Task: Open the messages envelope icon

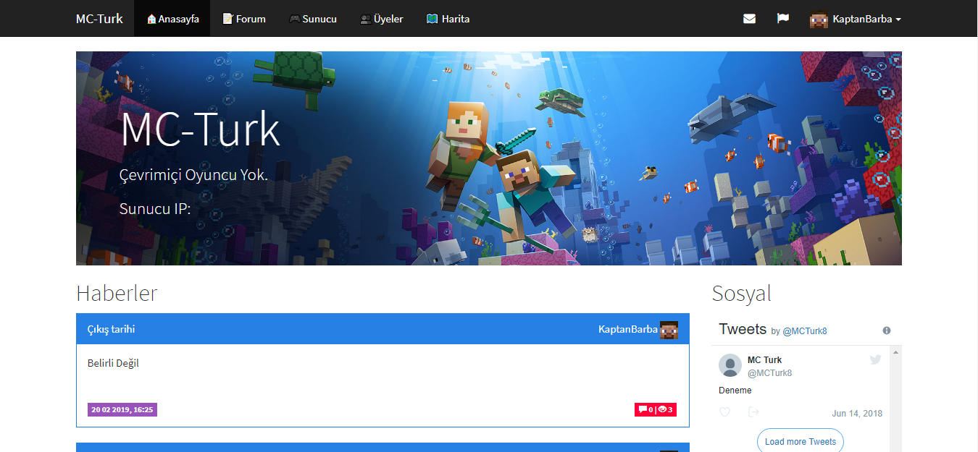Action: click(749, 19)
